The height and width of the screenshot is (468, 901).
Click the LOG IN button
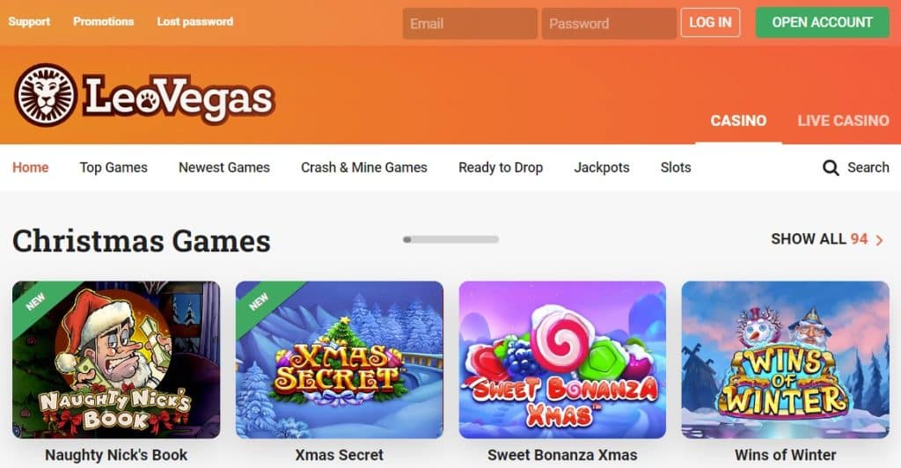(710, 22)
